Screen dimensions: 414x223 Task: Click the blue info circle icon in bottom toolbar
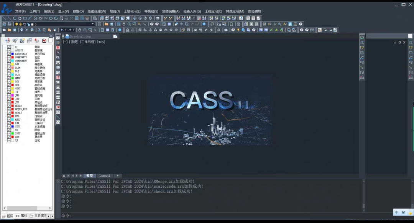pos(120,30)
